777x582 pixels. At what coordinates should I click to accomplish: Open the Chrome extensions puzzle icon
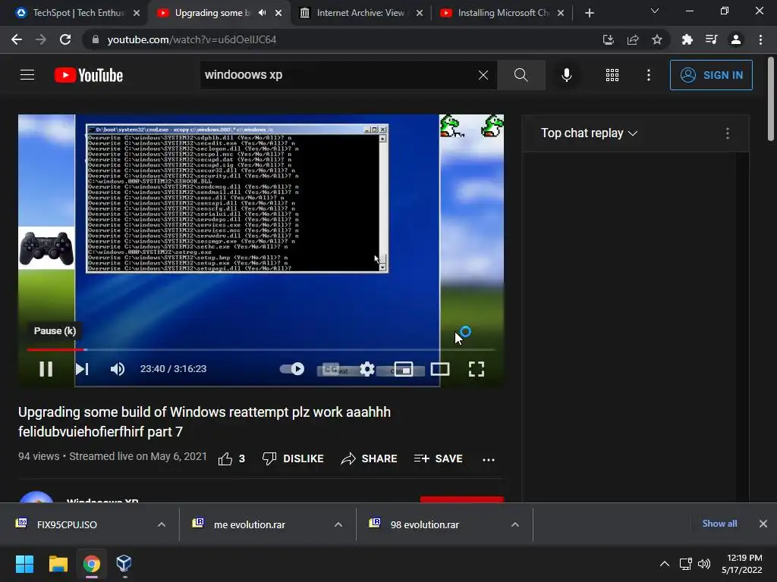[x=687, y=39]
